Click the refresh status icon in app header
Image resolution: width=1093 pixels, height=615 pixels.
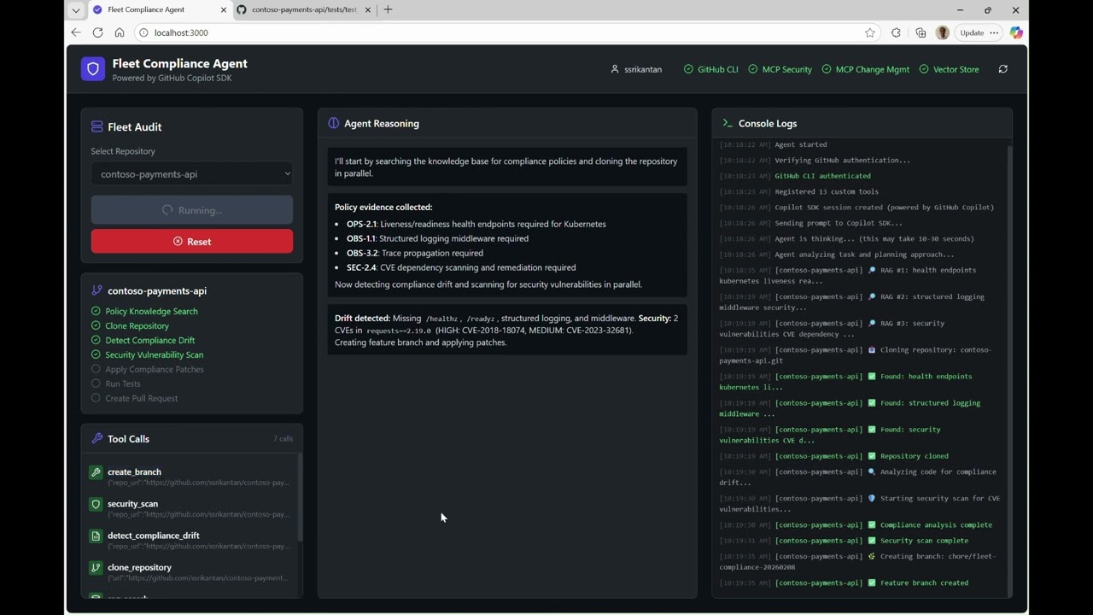pos(1003,69)
